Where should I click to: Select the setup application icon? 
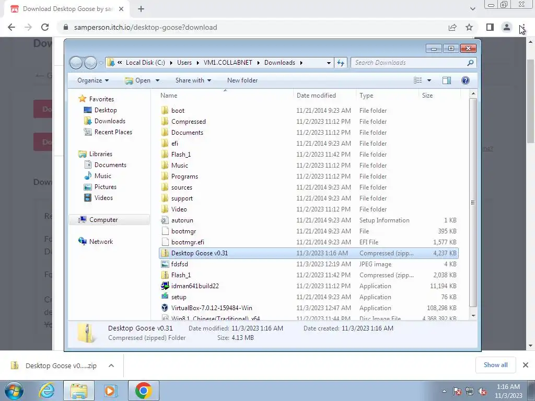coord(165,297)
